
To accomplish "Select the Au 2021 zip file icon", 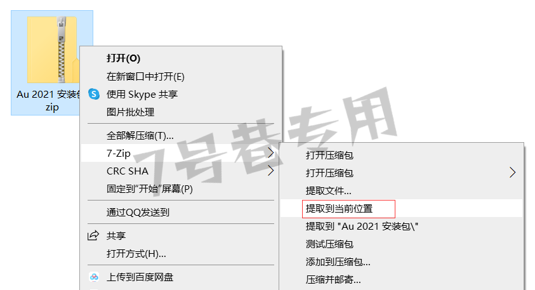I will click(52, 49).
